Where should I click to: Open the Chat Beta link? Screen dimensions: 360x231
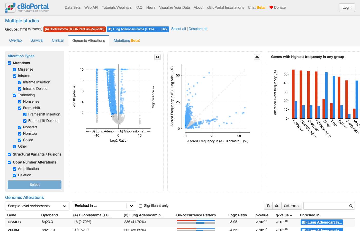click(x=257, y=7)
